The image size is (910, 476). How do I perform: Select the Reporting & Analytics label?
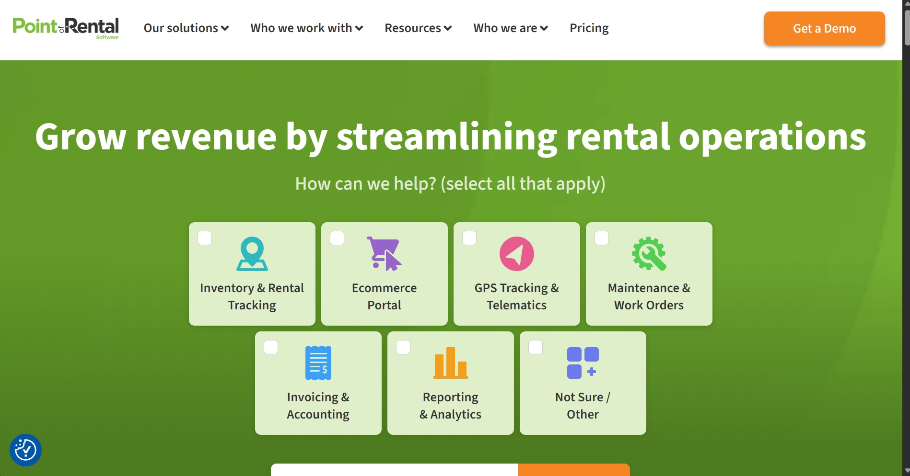click(451, 406)
